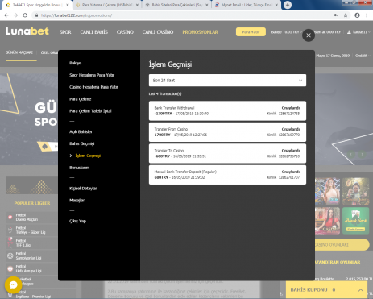Bookmark this page with star icon

click(x=346, y=15)
